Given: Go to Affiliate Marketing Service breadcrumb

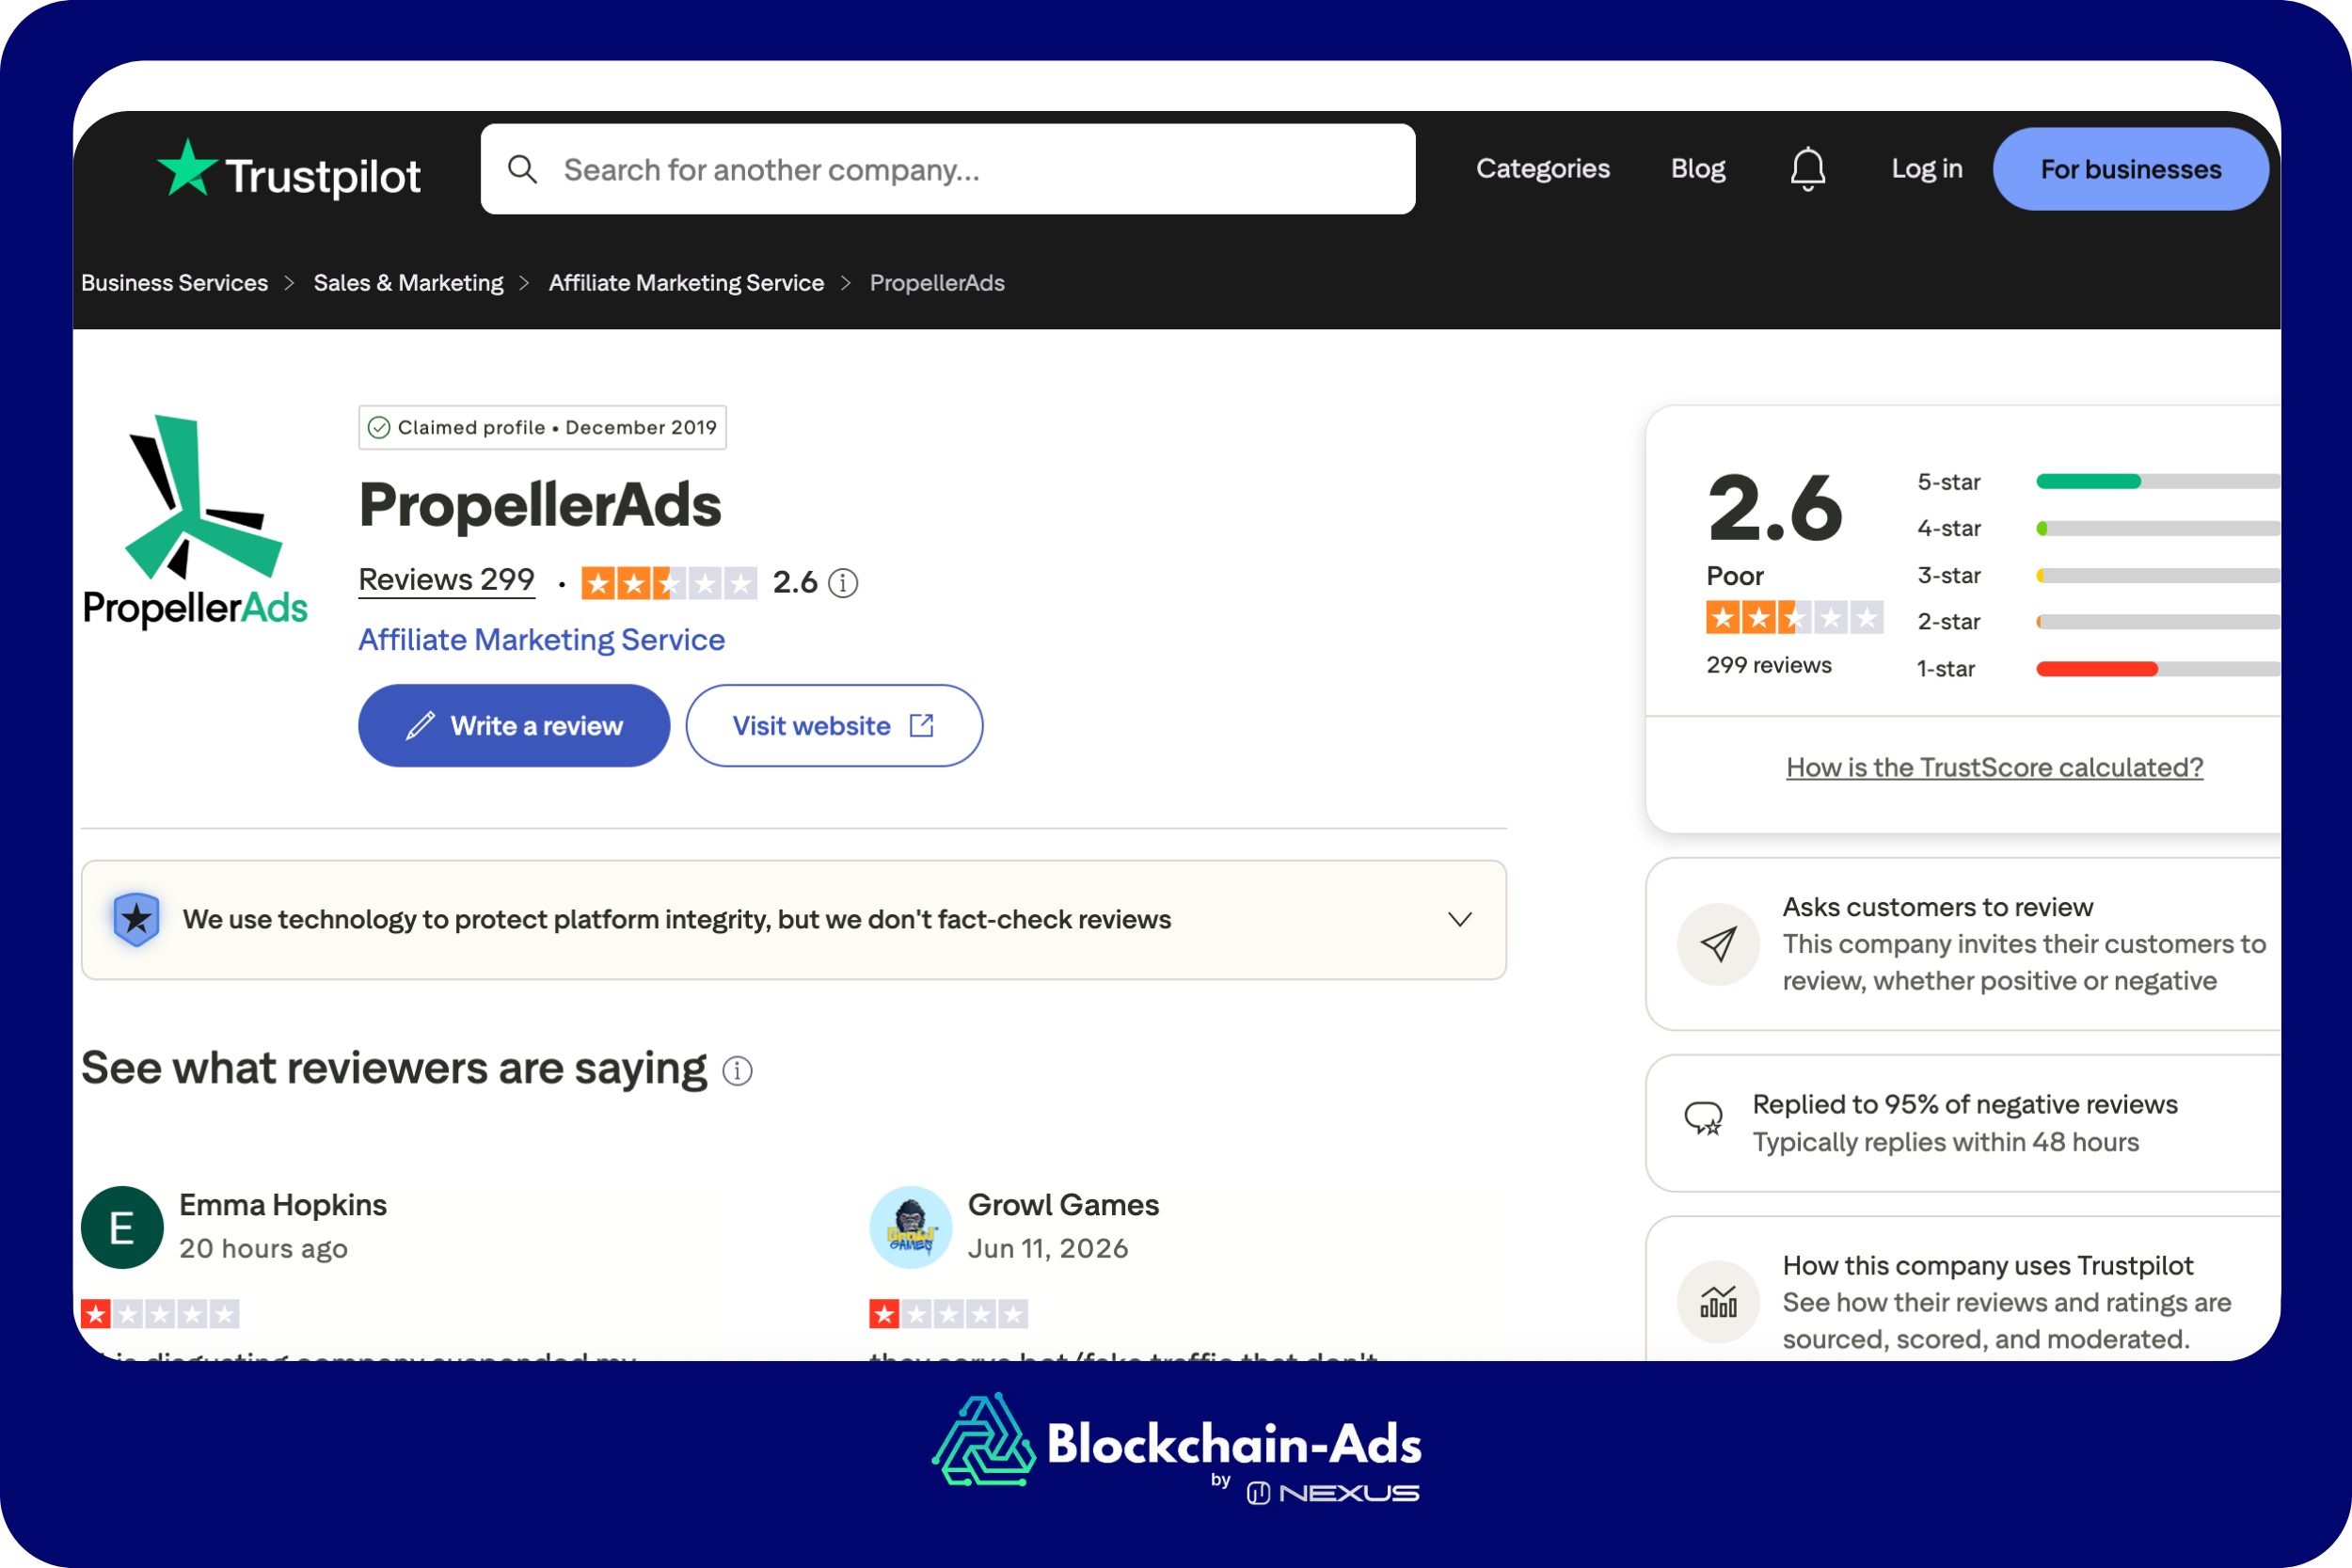Looking at the screenshot, I should [686, 283].
